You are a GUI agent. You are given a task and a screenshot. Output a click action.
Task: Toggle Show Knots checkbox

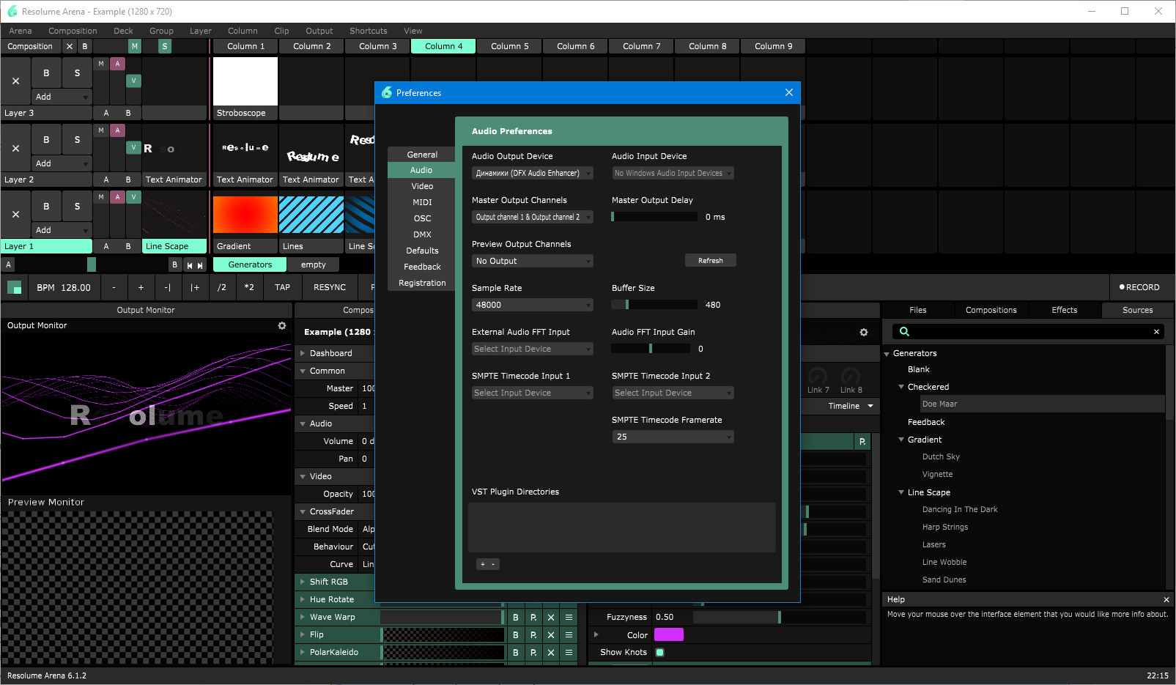[659, 653]
